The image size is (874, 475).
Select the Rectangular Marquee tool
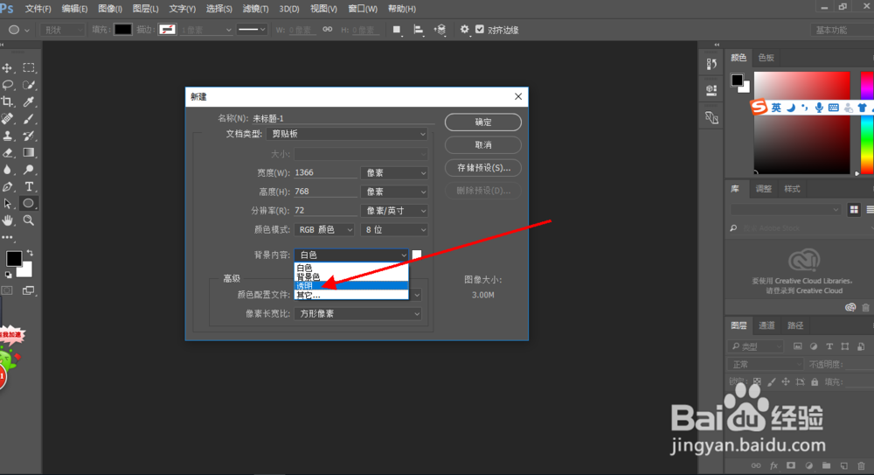click(29, 68)
